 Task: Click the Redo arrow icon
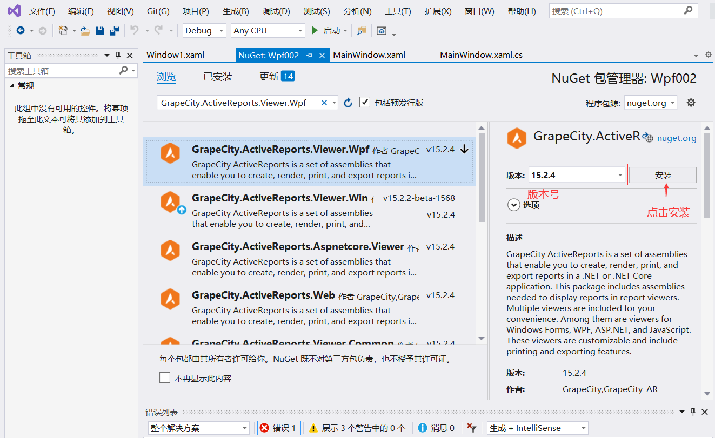click(x=158, y=31)
